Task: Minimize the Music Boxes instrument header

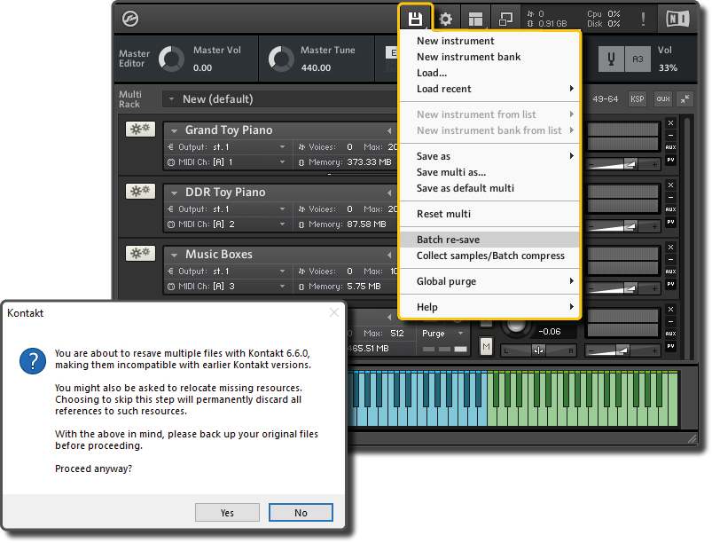Action: point(670,259)
